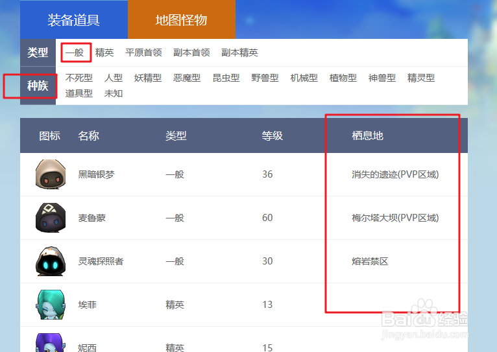Click the 图标 column header
497x352 pixels.
pos(50,135)
